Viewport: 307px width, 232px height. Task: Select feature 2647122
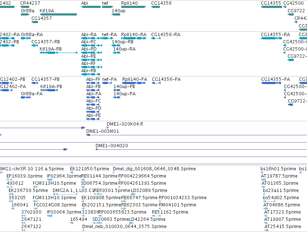pos(23,230)
